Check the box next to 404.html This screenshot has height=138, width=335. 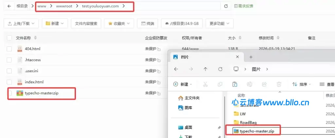(9, 49)
